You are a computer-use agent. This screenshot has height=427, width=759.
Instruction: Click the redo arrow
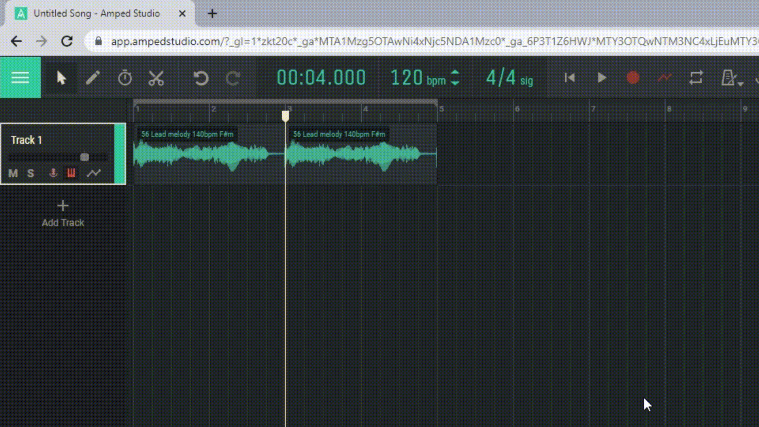pyautogui.click(x=233, y=78)
